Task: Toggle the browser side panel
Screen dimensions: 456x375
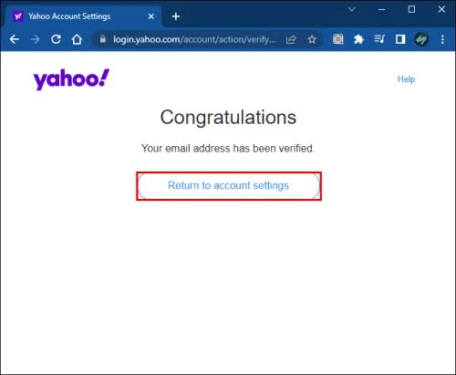Action: click(x=400, y=39)
